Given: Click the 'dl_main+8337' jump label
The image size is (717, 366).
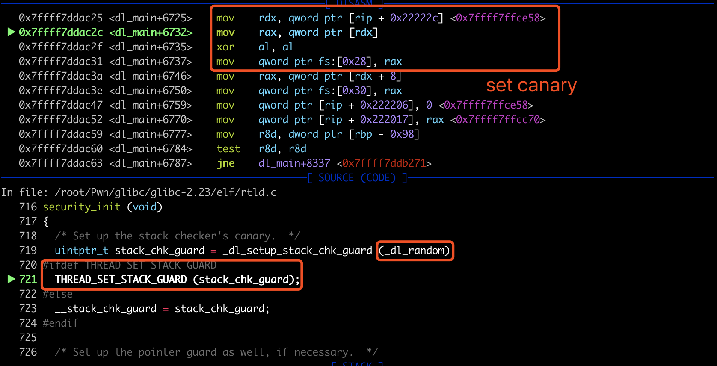Looking at the screenshot, I should click(x=294, y=163).
